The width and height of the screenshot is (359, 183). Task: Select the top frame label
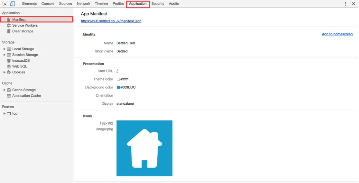tap(15, 114)
